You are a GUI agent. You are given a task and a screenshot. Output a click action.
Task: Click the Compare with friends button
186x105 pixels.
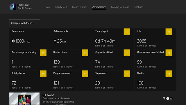(24, 23)
